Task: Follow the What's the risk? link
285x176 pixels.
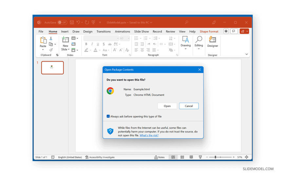Action: tap(149, 135)
